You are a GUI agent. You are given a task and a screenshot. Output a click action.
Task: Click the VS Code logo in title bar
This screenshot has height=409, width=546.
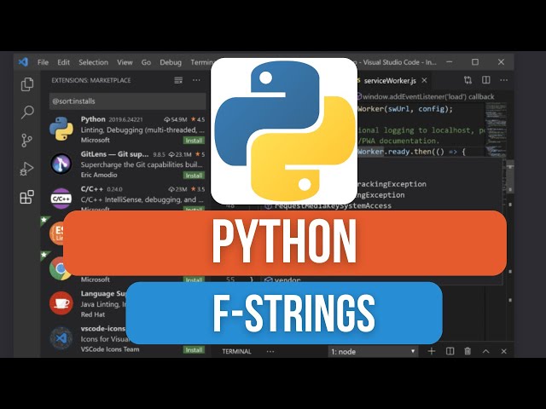pyautogui.click(x=23, y=62)
